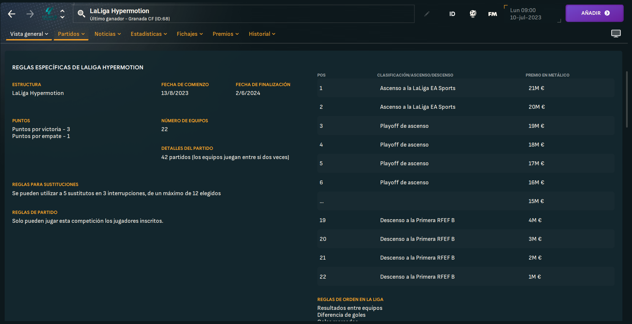Click the Resultados entre equipos rule
632x324 pixels.
[350, 308]
